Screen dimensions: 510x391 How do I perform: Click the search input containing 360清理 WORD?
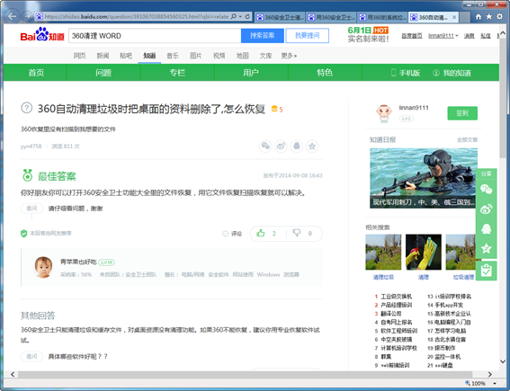click(x=155, y=36)
